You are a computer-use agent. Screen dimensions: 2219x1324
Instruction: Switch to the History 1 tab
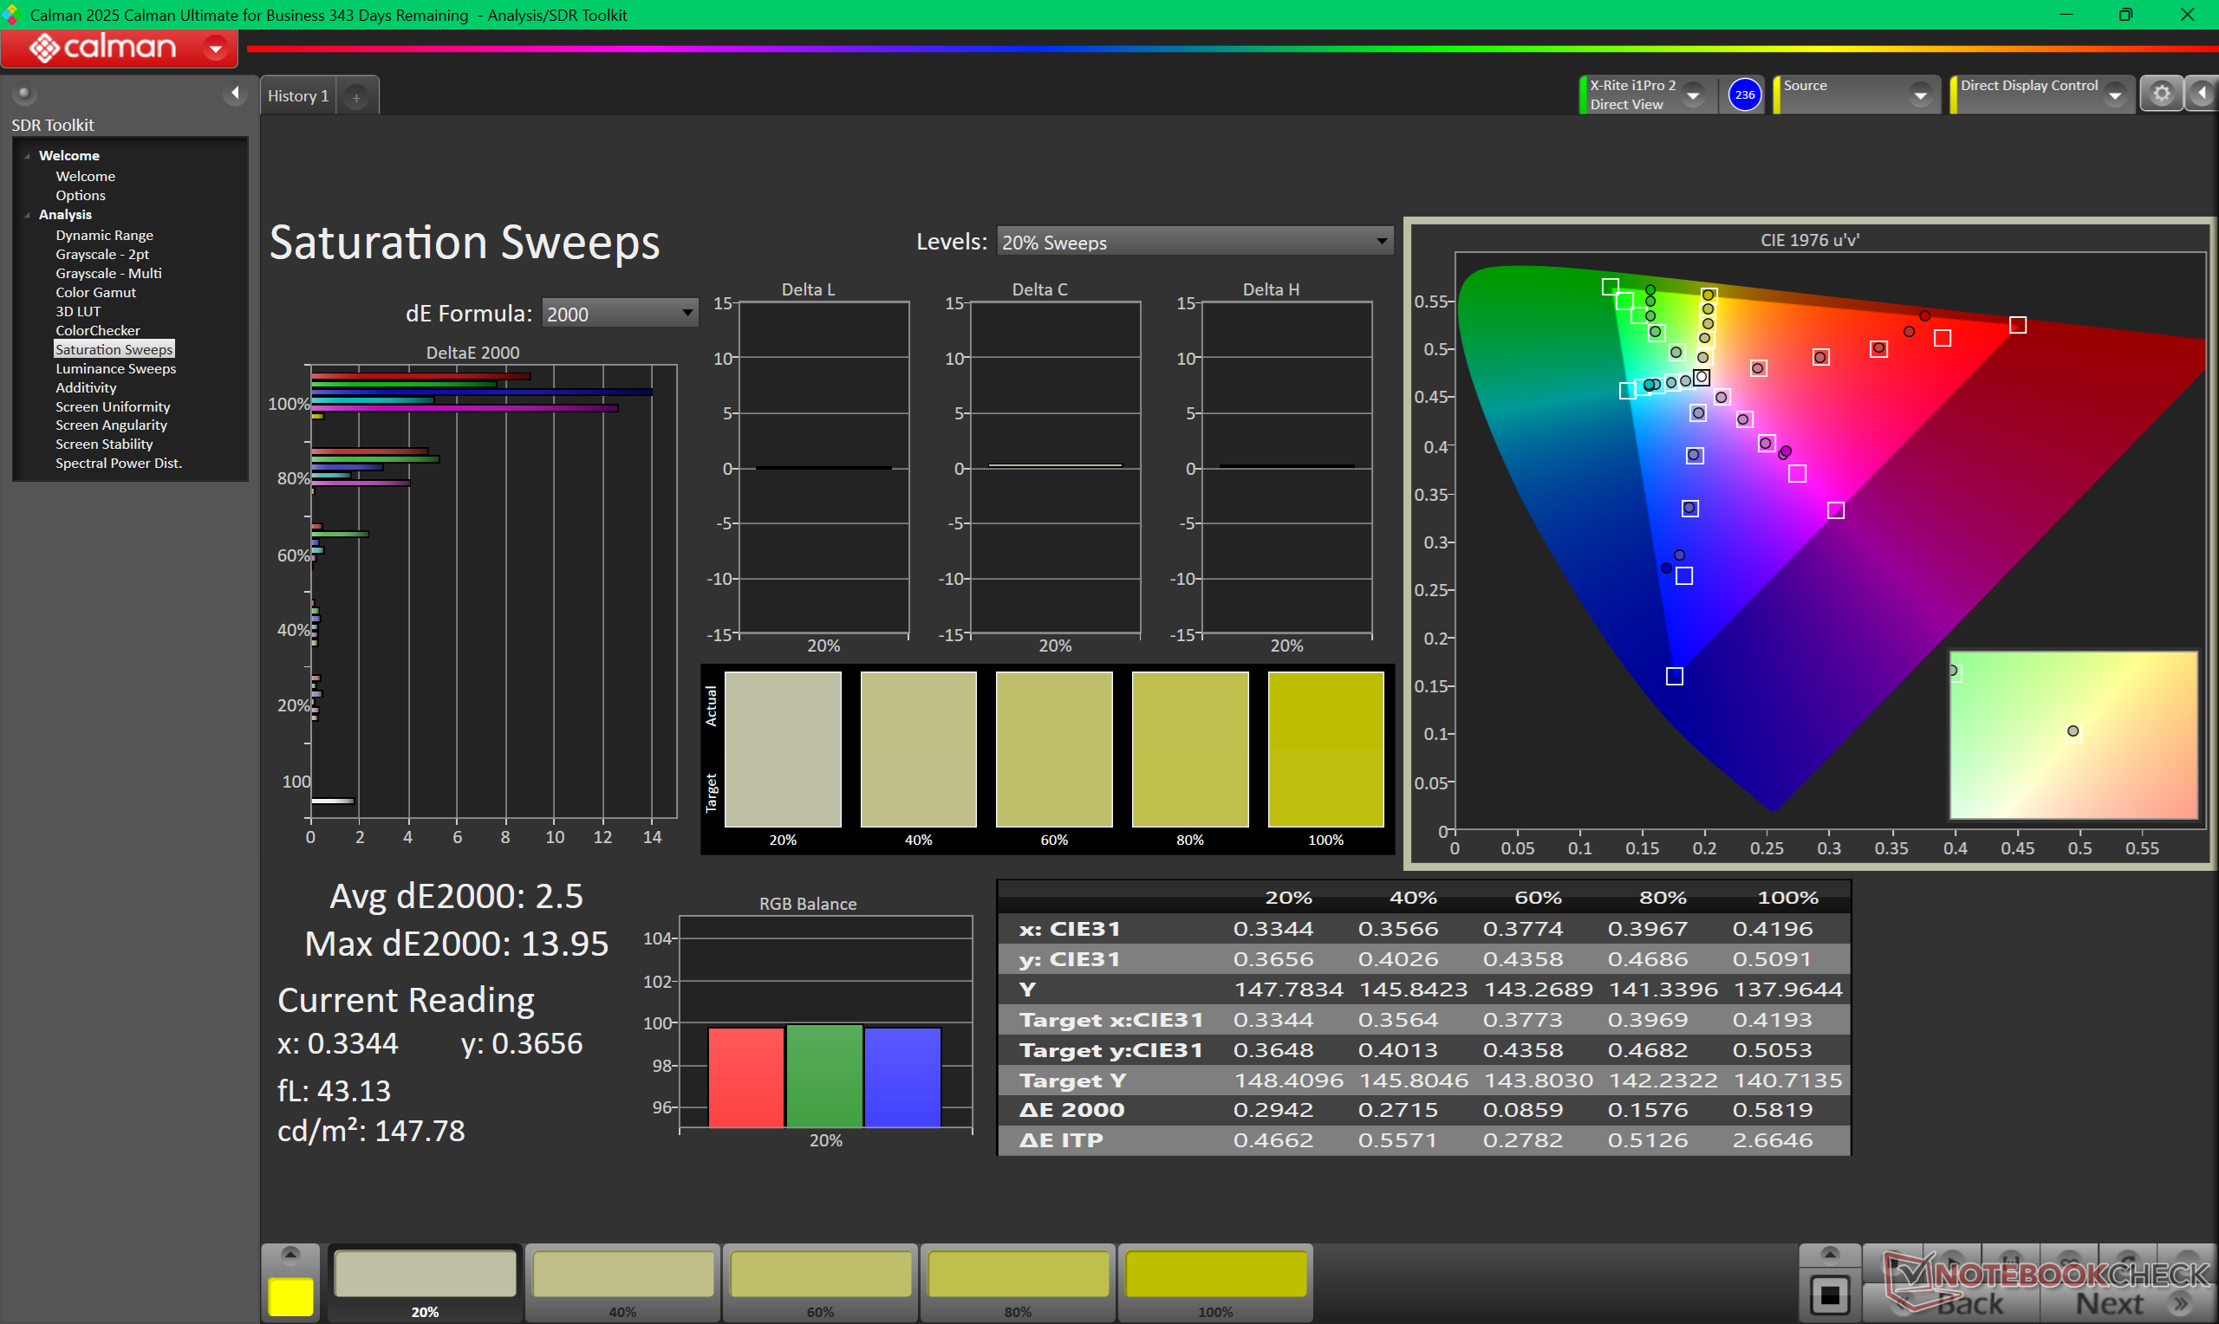298,96
